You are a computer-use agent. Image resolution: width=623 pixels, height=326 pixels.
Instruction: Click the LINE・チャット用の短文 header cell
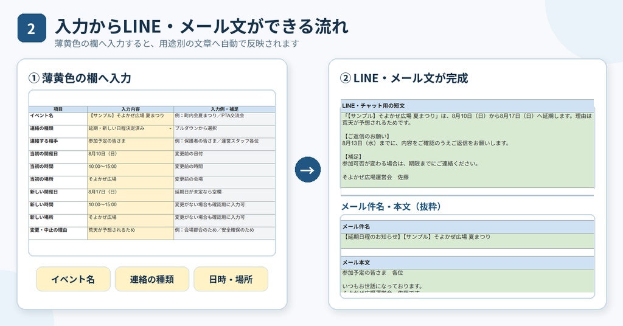pos(467,106)
